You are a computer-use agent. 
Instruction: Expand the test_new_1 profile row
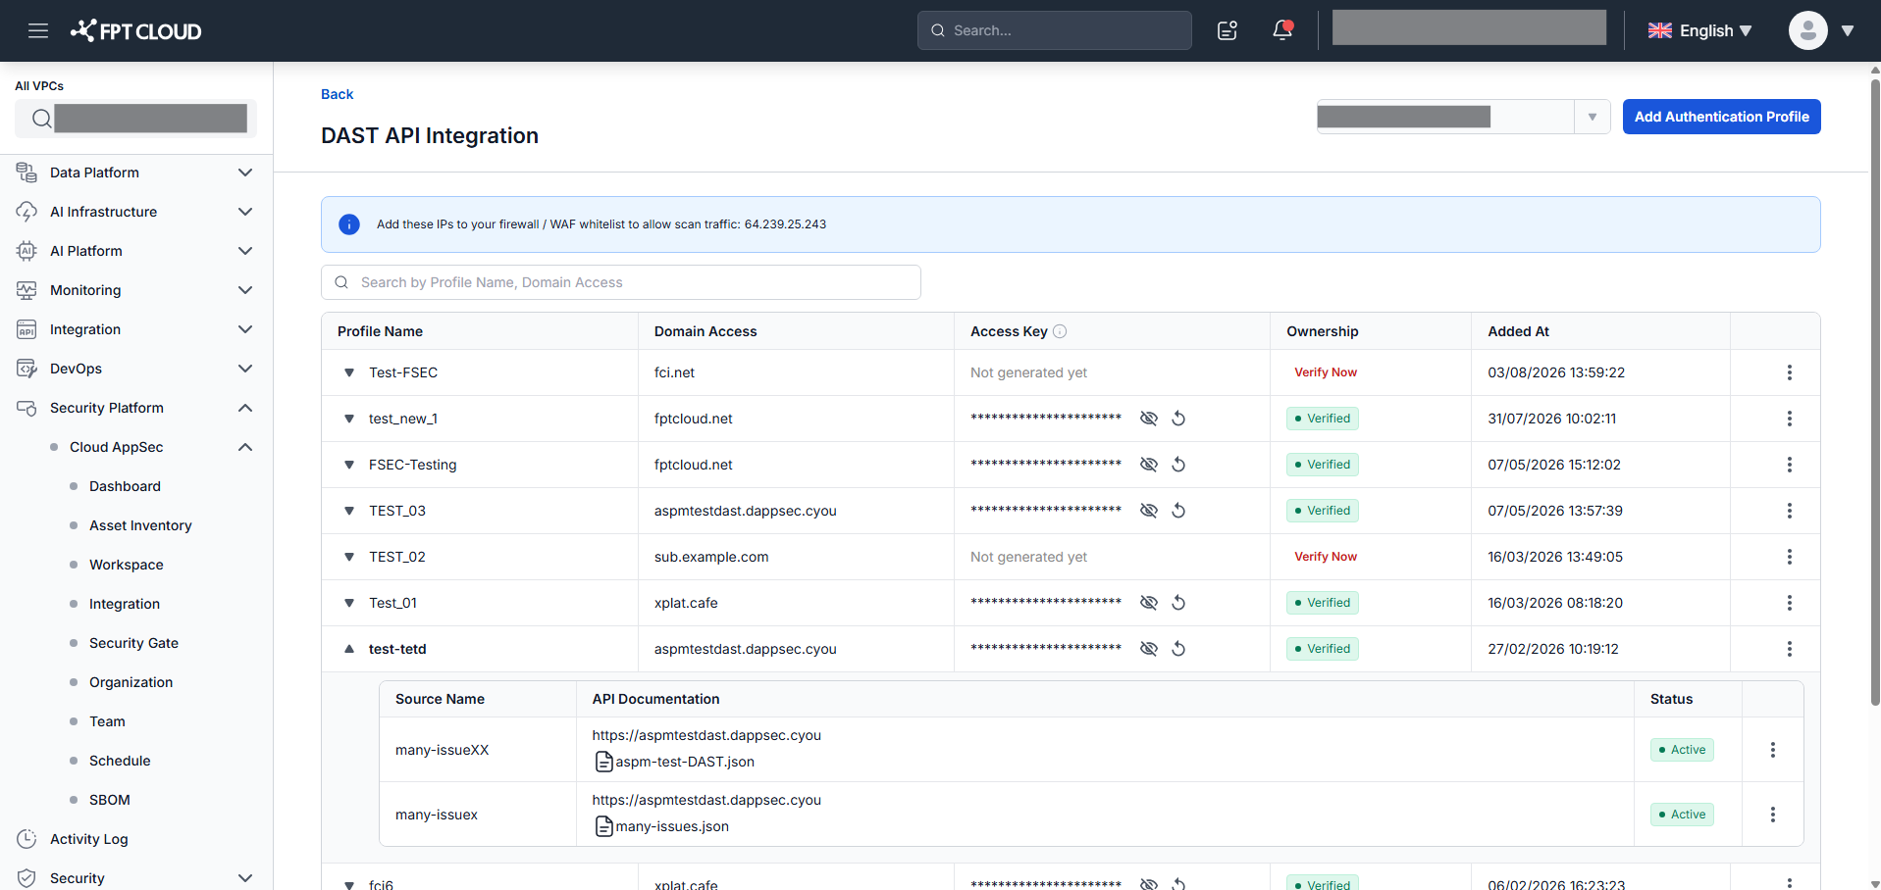click(349, 419)
